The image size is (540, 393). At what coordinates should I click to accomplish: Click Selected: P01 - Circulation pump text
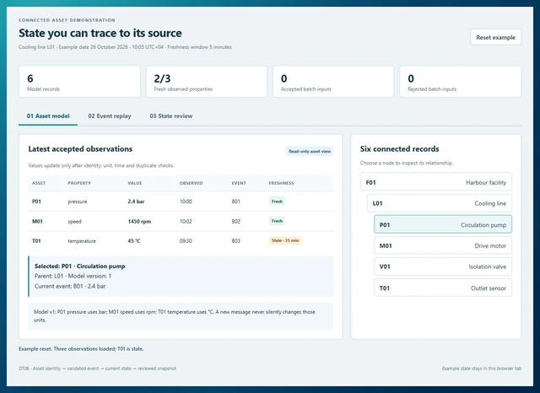pyautogui.click(x=80, y=266)
